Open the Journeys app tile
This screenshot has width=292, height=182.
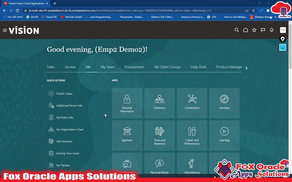coord(224,103)
